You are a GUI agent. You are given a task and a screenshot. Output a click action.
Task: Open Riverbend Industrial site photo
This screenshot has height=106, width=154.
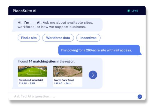coord(32,71)
